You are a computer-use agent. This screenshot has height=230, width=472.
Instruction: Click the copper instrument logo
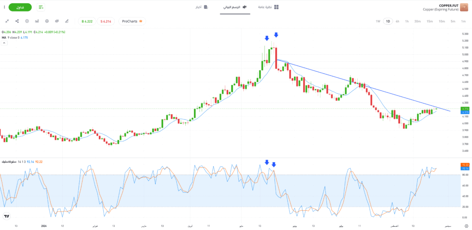click(x=464, y=7)
